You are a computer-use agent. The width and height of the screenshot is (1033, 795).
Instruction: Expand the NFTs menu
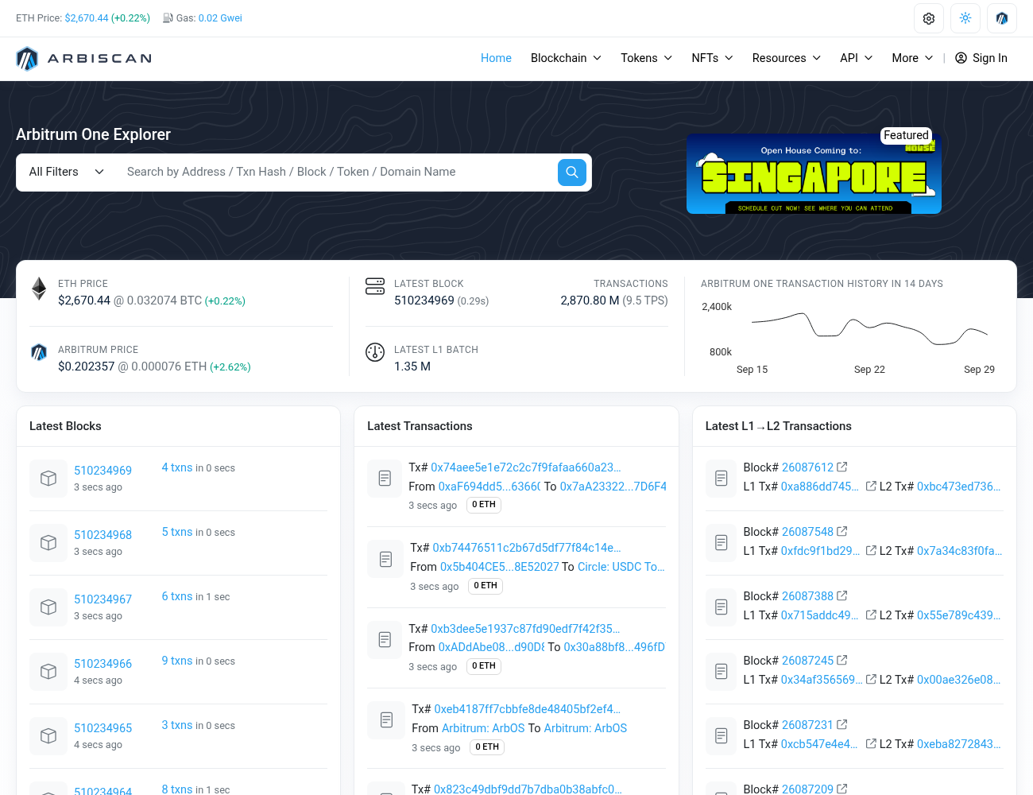(x=712, y=58)
